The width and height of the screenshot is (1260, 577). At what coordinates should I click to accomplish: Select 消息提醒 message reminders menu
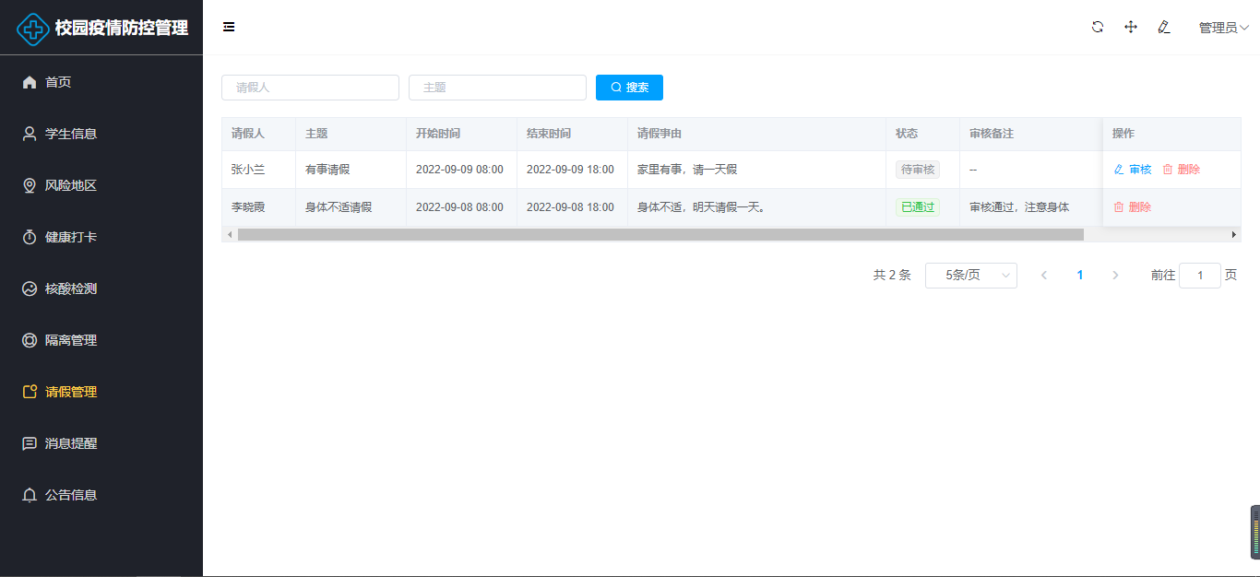pyautogui.click(x=71, y=443)
